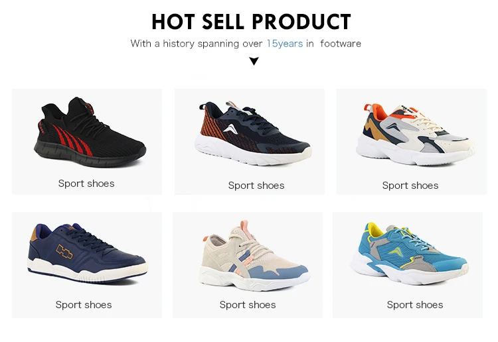Click 'Sport shoes' label under black red-striped shoe

[86, 184]
